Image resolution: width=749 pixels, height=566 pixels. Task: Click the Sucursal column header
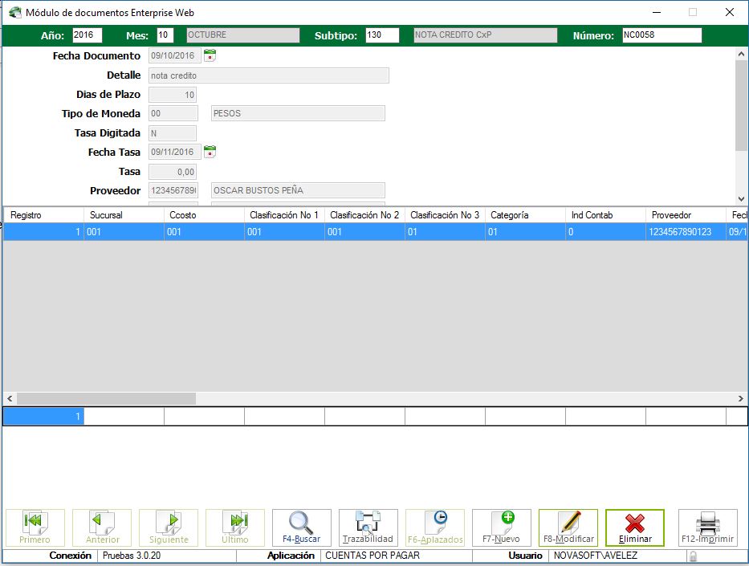pyautogui.click(x=124, y=215)
